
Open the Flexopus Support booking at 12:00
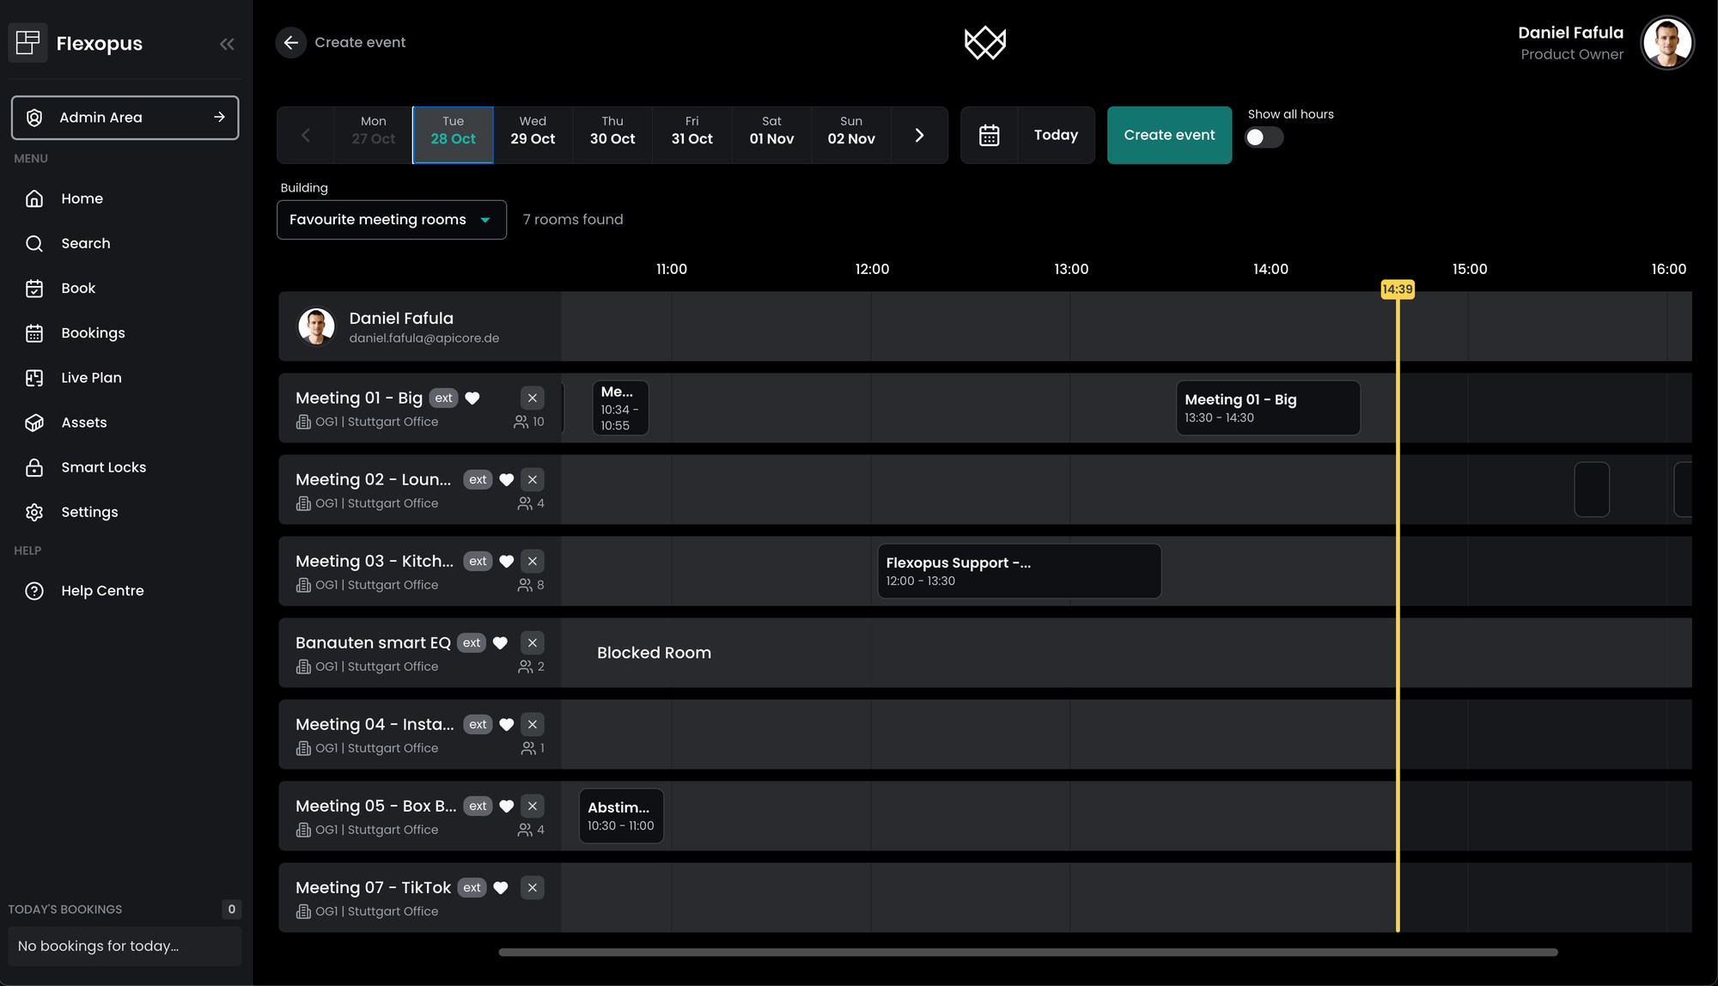tap(1019, 571)
